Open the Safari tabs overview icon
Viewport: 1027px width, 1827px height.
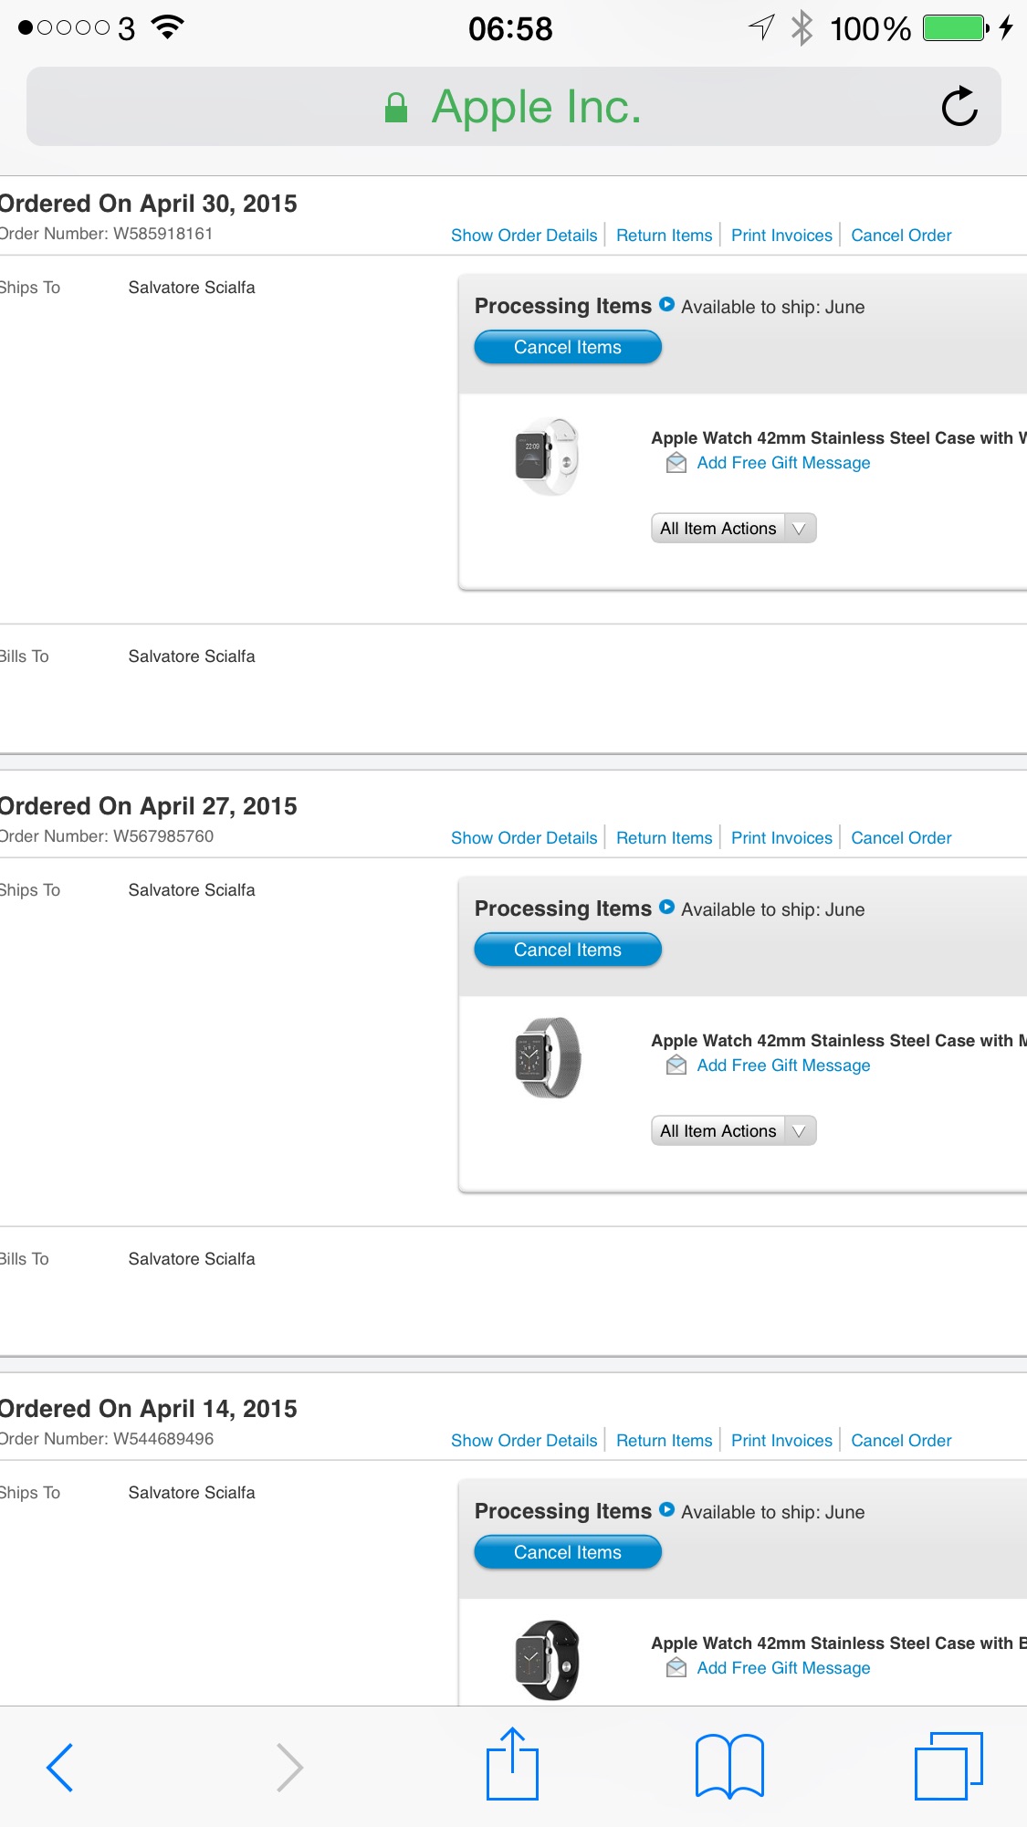point(948,1766)
